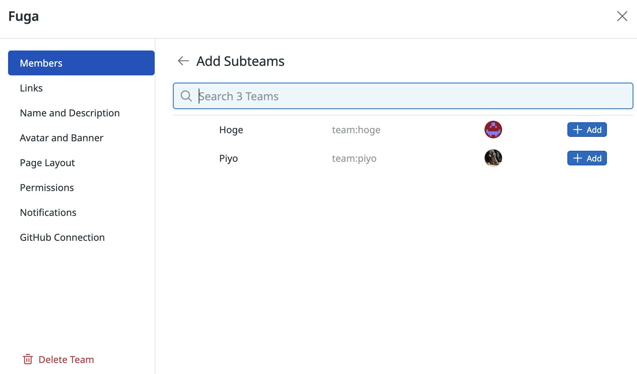Click the plus icon in Piyo's Add button
This screenshot has height=374, width=637.
tap(577, 158)
